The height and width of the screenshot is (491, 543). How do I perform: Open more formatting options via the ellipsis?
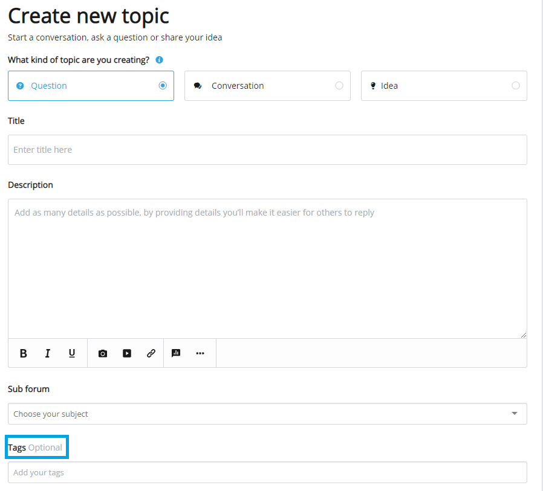200,353
